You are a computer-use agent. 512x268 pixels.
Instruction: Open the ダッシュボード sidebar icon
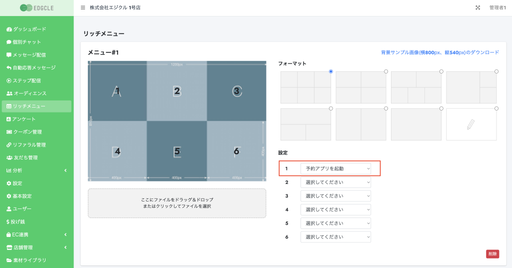pos(9,29)
